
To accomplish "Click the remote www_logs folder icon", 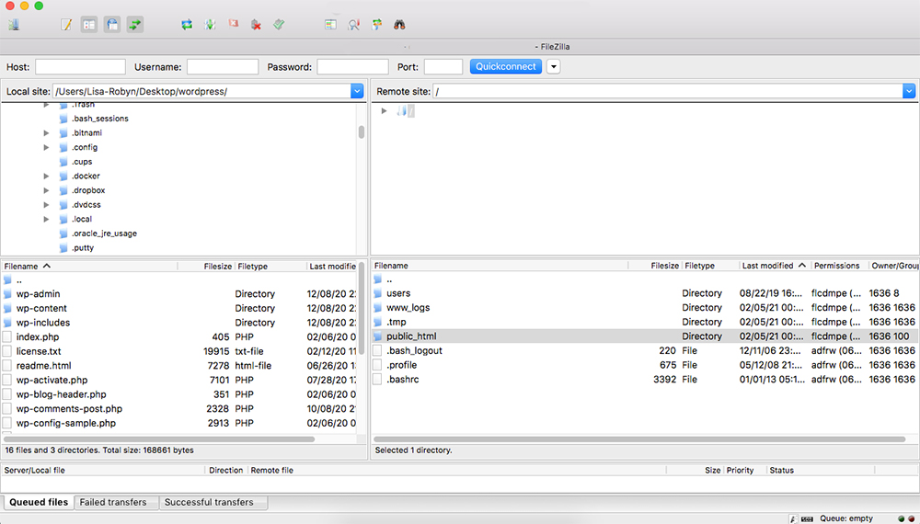I will click(x=378, y=308).
